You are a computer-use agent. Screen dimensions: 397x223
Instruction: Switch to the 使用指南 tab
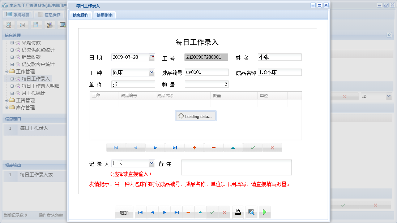(x=104, y=15)
